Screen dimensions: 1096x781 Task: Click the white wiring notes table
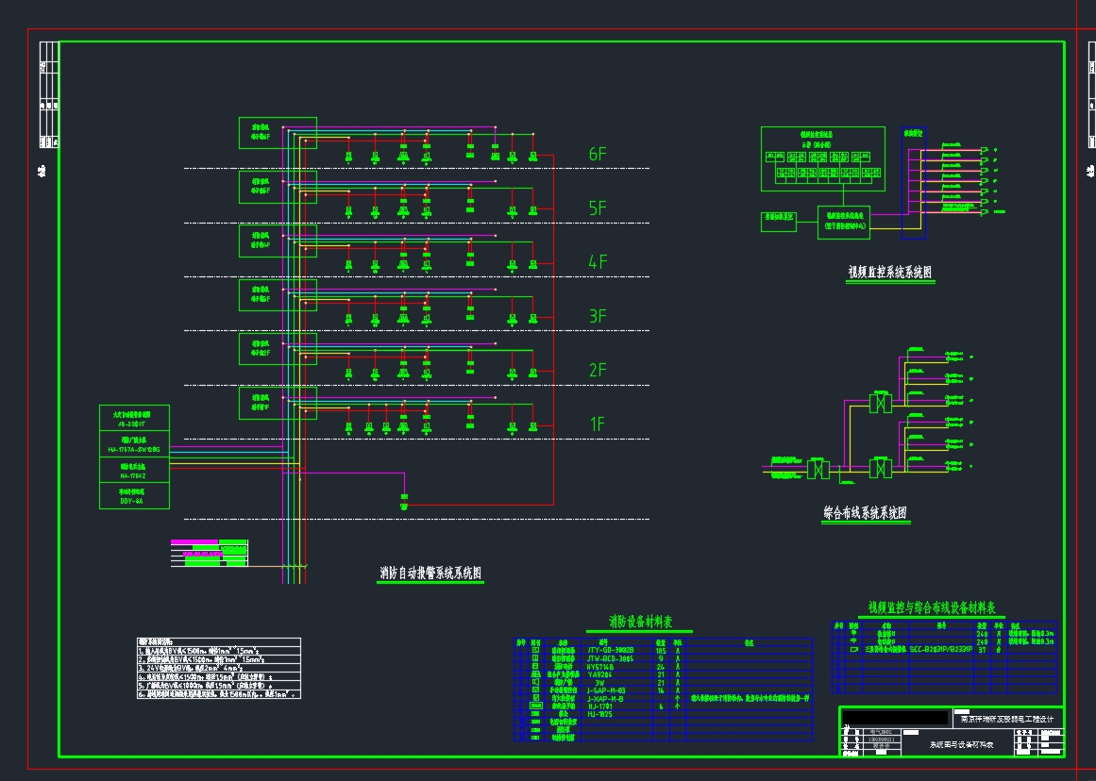(219, 668)
